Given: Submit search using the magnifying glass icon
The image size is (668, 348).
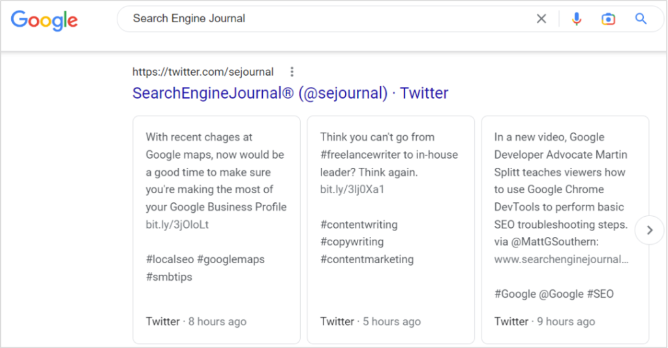Looking at the screenshot, I should (641, 19).
